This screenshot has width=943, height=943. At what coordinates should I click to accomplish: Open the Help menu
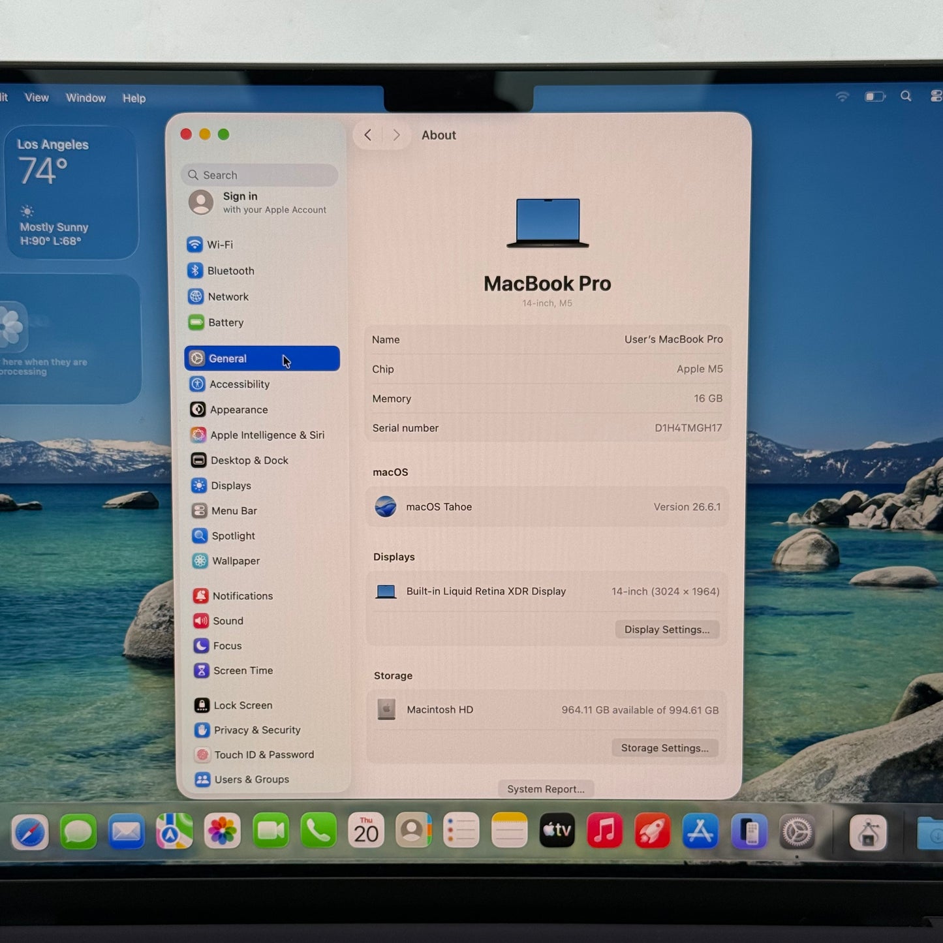pos(134,99)
